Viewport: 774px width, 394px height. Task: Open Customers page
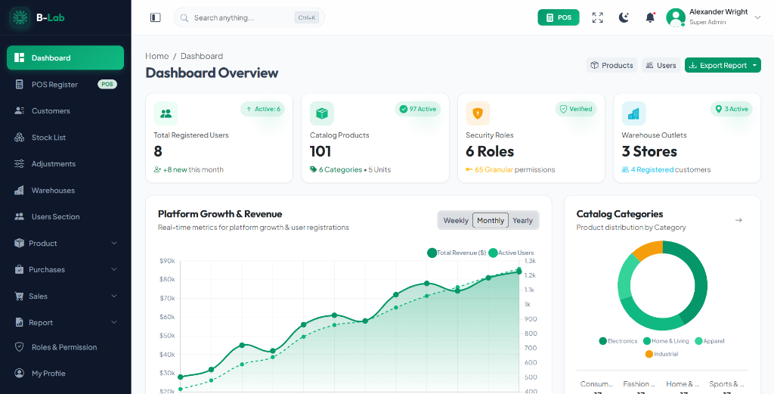pos(65,111)
